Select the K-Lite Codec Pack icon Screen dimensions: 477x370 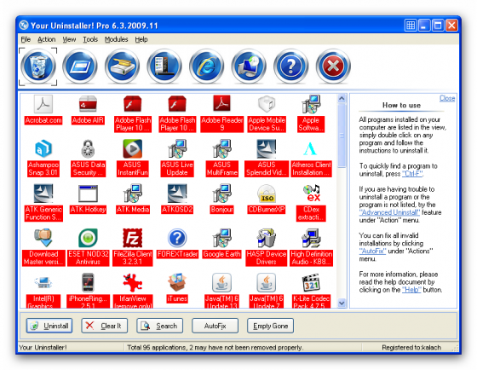(311, 282)
